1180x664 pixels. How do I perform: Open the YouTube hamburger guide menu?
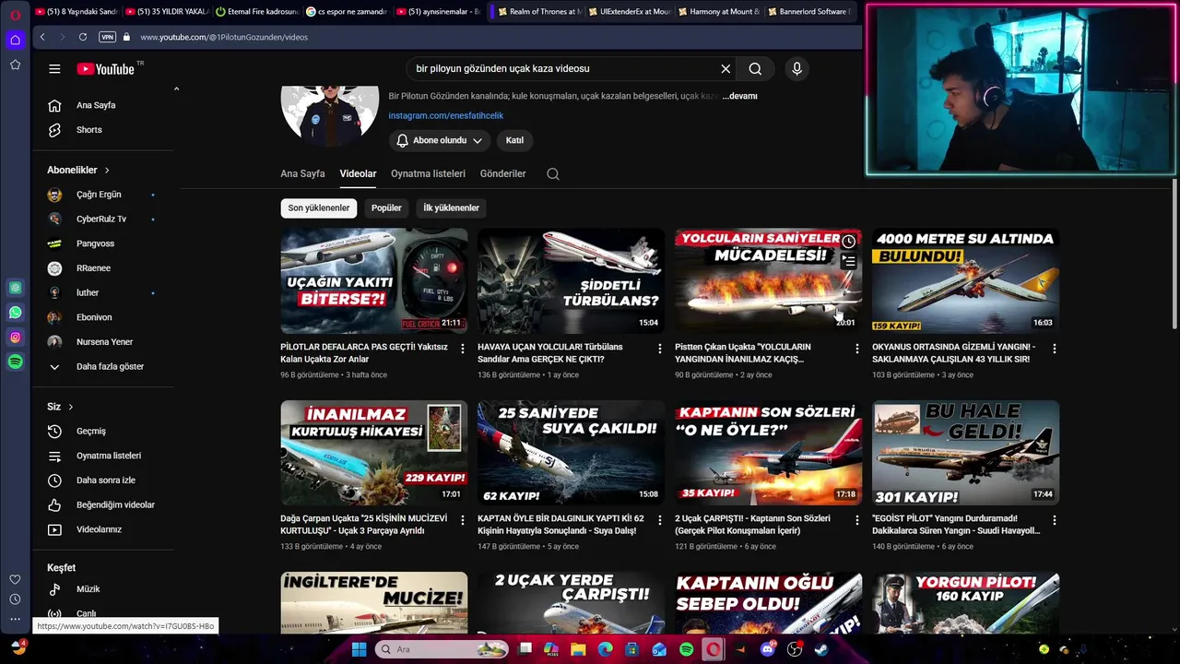pyautogui.click(x=54, y=69)
